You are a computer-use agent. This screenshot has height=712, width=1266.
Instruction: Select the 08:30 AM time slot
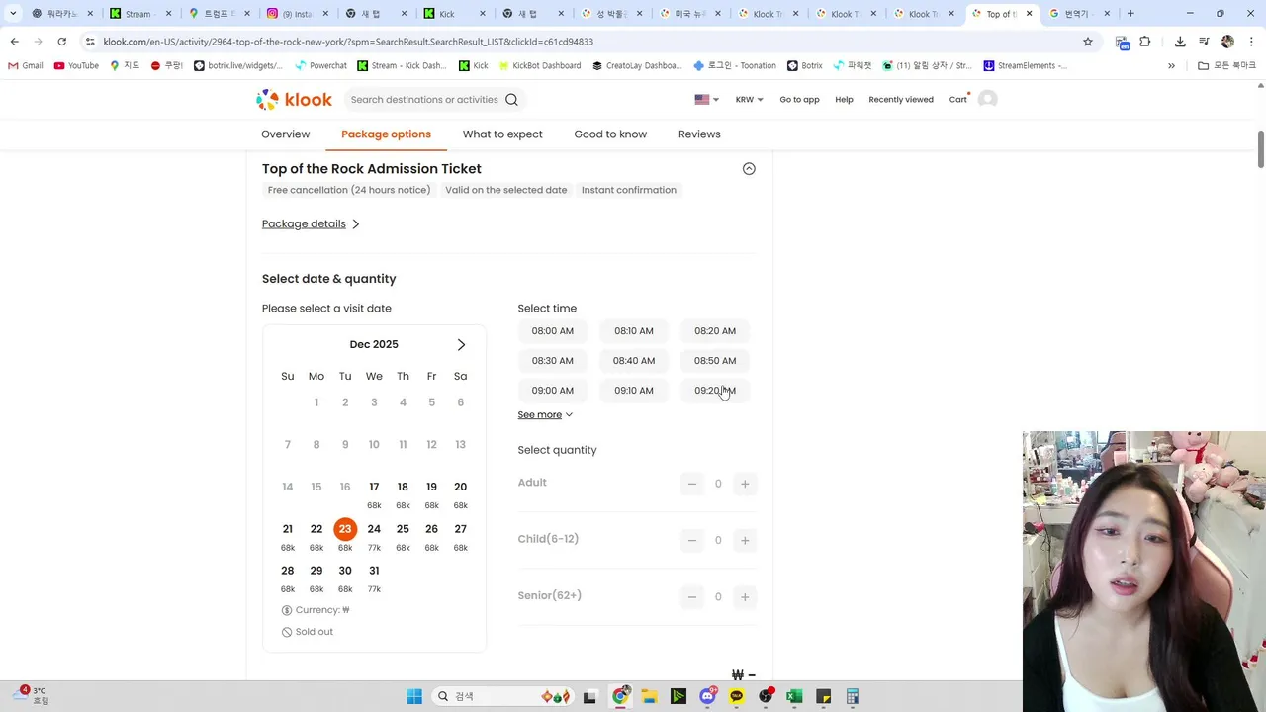[x=552, y=361]
